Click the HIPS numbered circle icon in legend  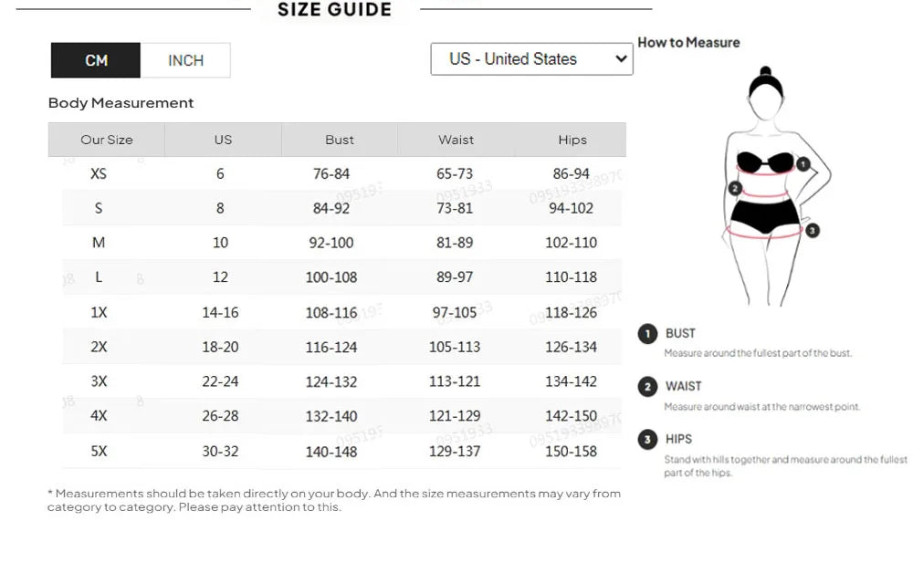coord(647,440)
